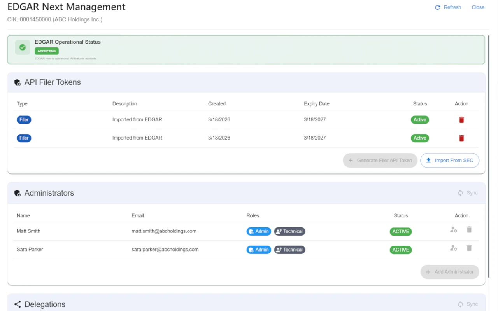Click the Close link
The width and height of the screenshot is (498, 311).
tap(478, 7)
